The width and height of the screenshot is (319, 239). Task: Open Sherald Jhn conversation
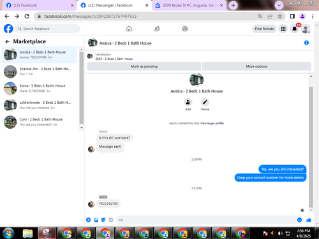point(40,71)
